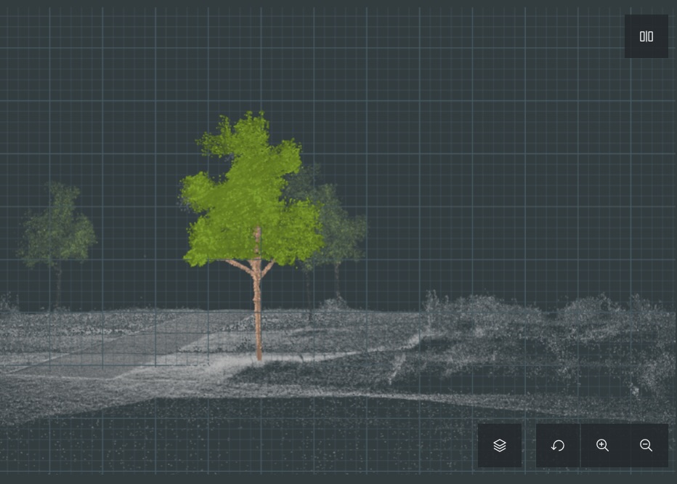Click the base of the highlighted trunk
This screenshot has height=484, width=677.
point(258,355)
